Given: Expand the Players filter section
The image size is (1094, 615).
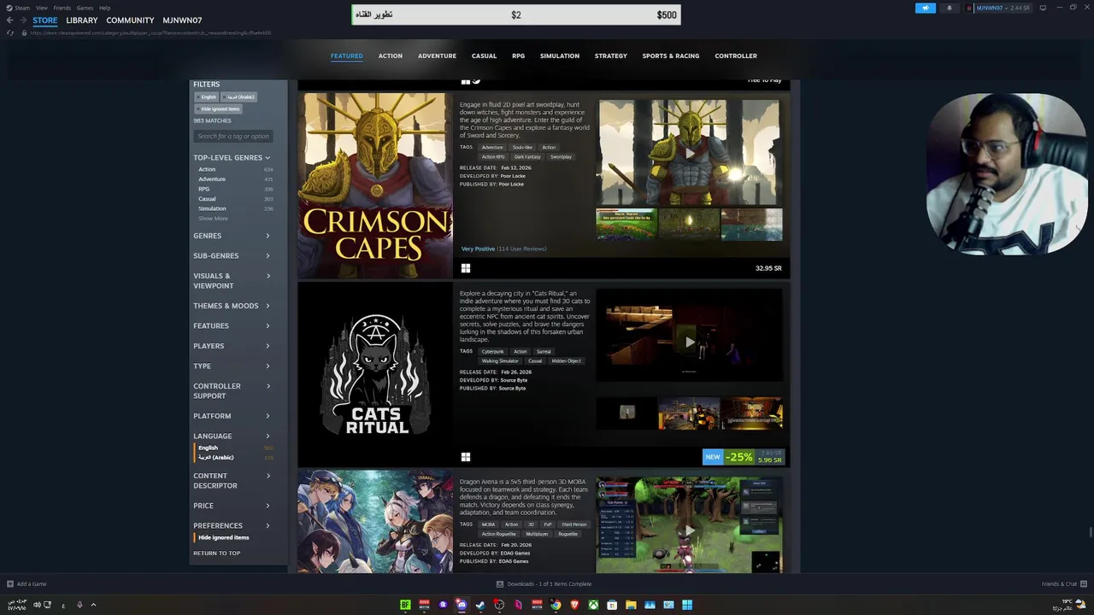Looking at the screenshot, I should 232,346.
